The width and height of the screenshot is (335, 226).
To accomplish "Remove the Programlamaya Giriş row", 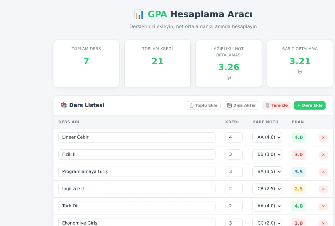I will click(x=323, y=172).
